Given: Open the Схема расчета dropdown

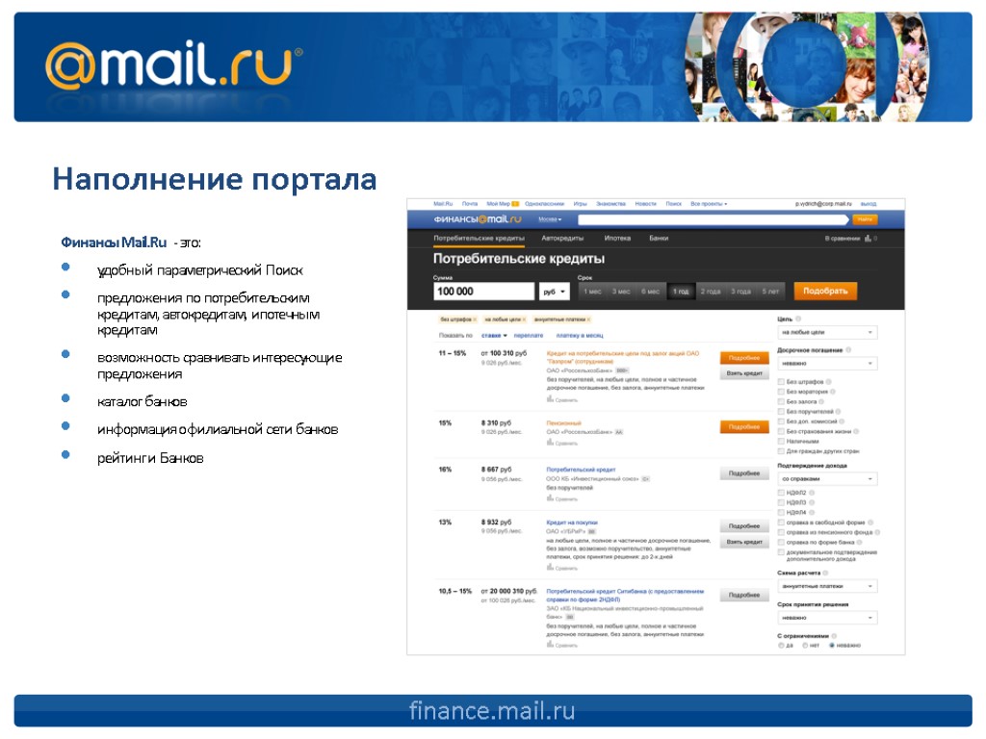Looking at the screenshot, I should [827, 586].
